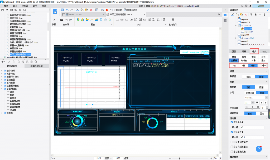Click the max value input field
270x160 pixels.
click(252, 137)
